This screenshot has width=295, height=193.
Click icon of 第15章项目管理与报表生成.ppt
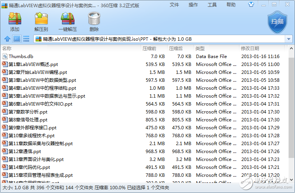click(5, 175)
